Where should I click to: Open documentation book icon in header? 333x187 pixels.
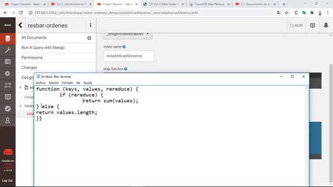coord(312,25)
